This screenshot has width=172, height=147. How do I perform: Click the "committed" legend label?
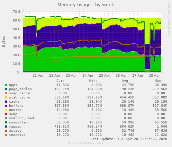pyautogui.click(x=18, y=122)
